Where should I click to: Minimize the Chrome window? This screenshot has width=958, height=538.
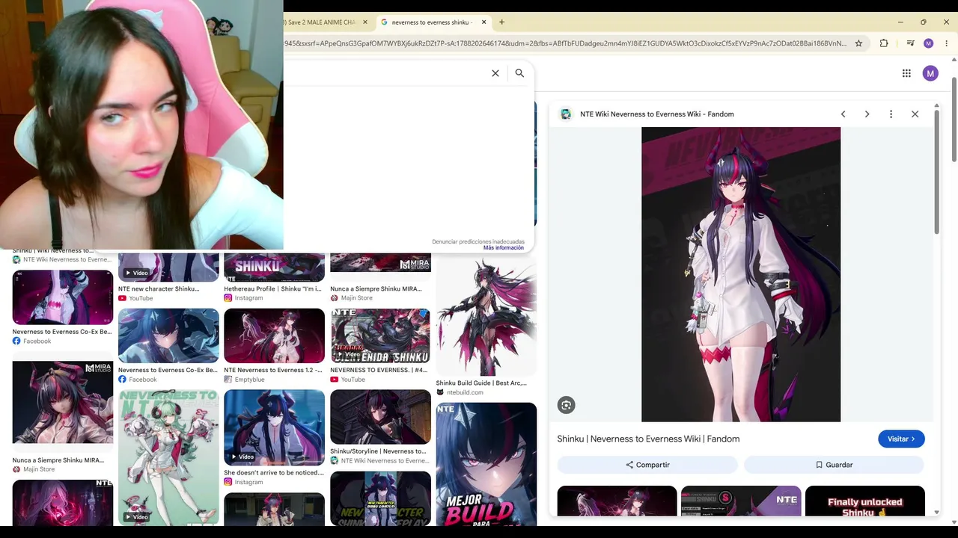click(x=900, y=22)
